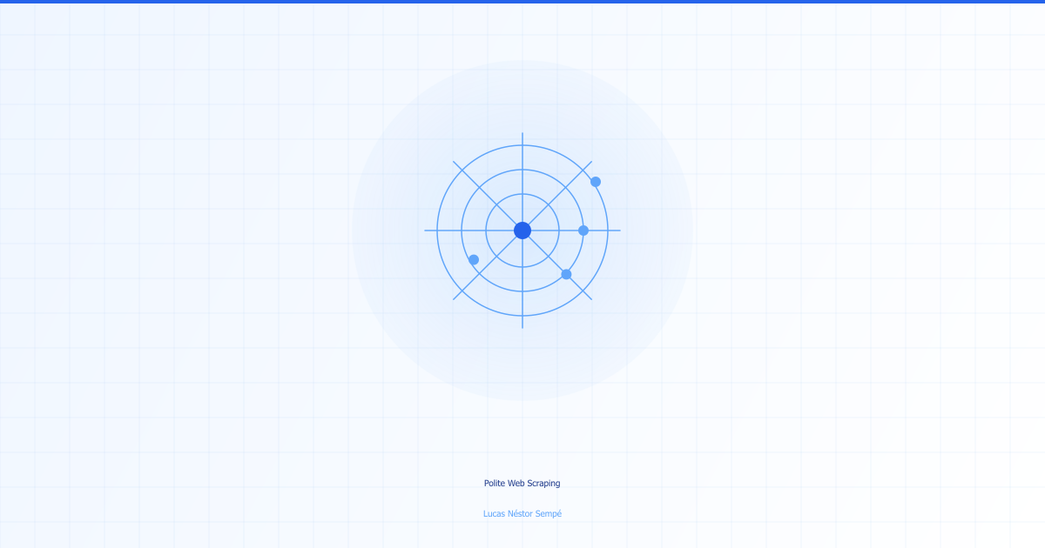Click where the middle ring crosses the horizontal line left of center
This screenshot has width=1045, height=548.
coord(462,231)
